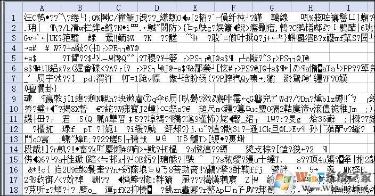Image resolution: width=375 pixels, height=196 pixels.
Task: Select row 7 header
Action: coord(14,78)
